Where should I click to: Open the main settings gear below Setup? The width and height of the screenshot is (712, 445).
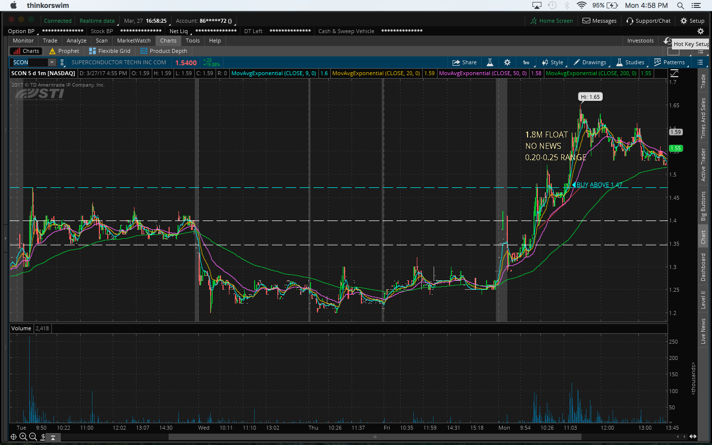coord(700,31)
